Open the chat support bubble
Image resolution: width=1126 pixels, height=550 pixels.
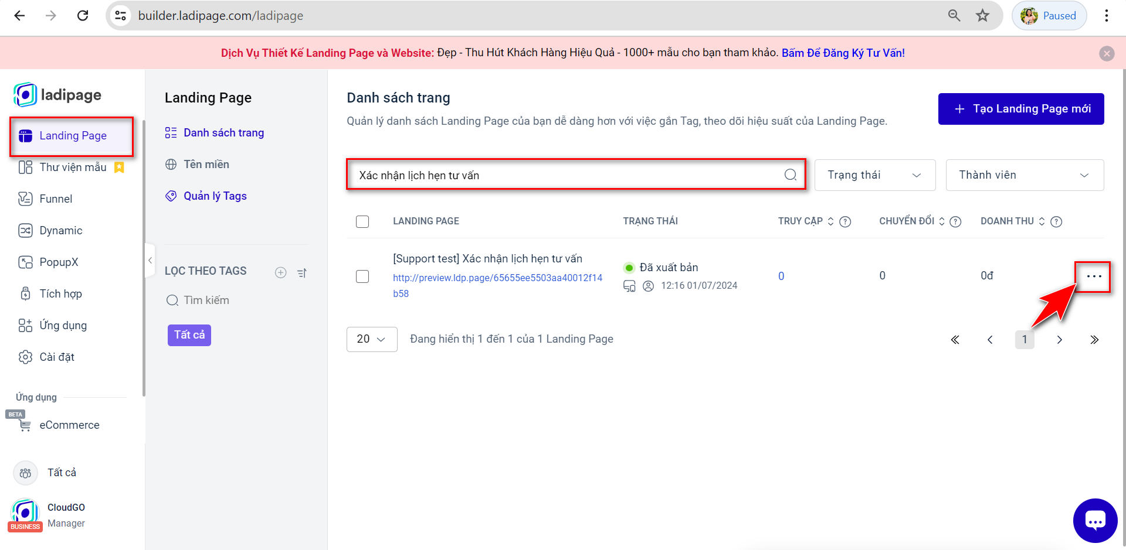(1096, 520)
